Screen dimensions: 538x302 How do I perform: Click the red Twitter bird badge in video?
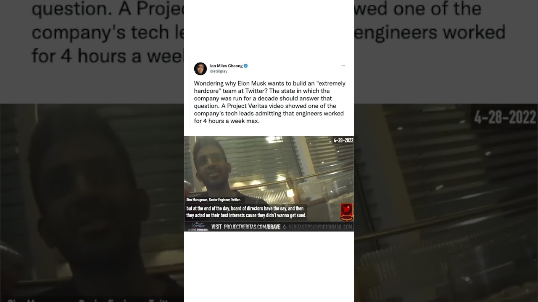click(x=346, y=212)
